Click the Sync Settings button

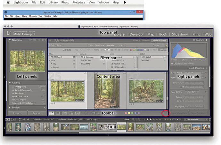pyautogui.click(x=199, y=113)
